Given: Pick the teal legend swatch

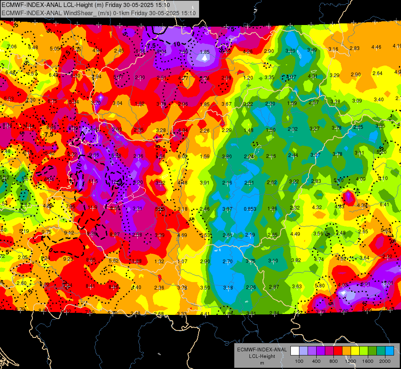Looking at the screenshot, I should (x=381, y=351).
